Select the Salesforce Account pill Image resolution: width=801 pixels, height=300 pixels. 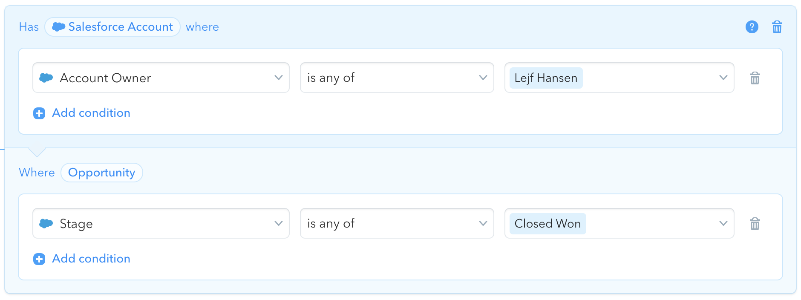pyautogui.click(x=112, y=27)
